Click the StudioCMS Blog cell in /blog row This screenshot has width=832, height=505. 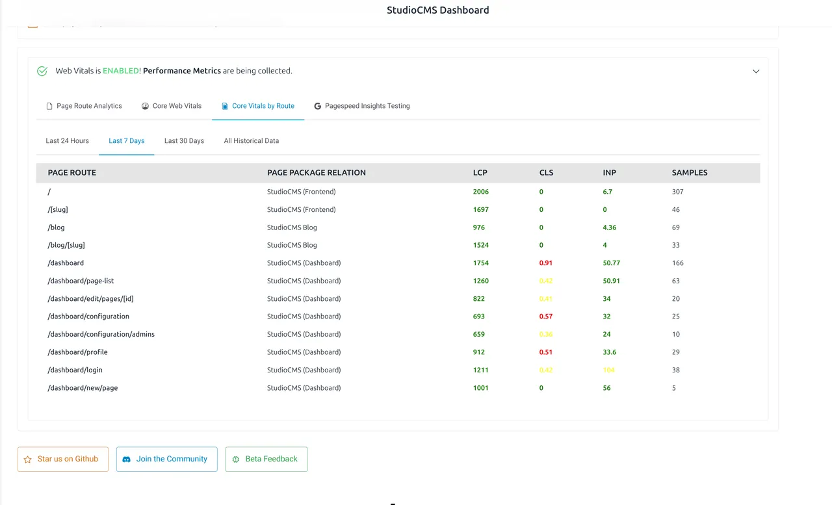[x=292, y=227]
